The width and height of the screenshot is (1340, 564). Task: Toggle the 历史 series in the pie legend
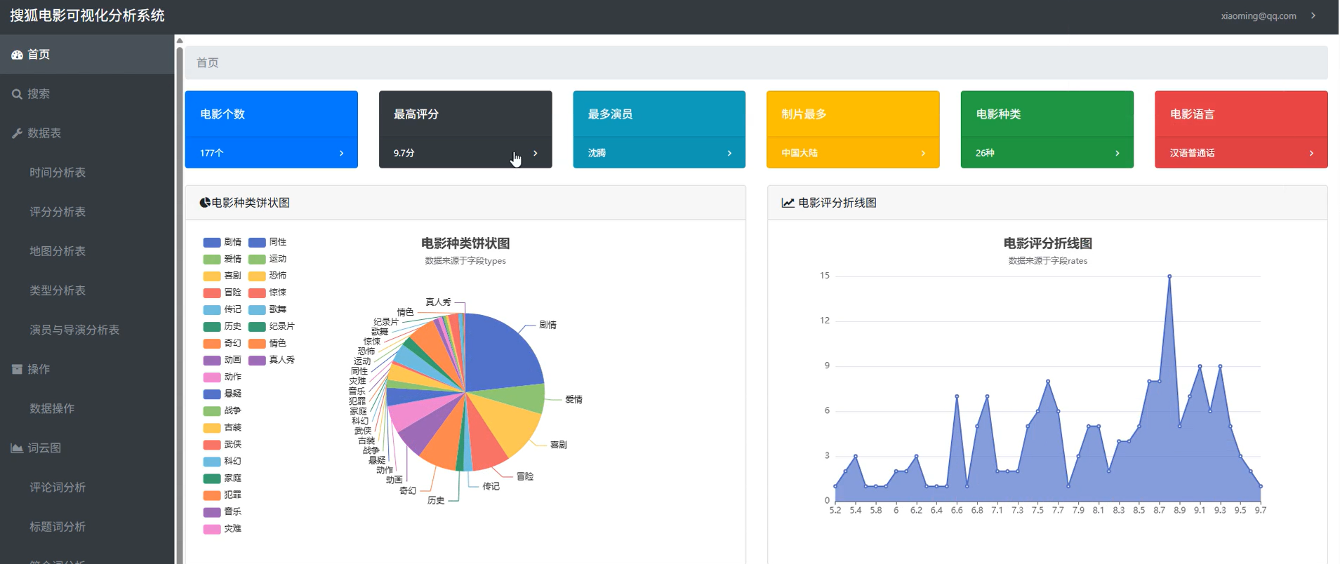point(223,326)
